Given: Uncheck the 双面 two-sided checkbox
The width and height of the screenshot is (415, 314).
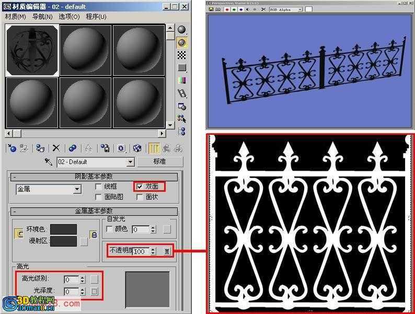Looking at the screenshot, I should tap(140, 187).
